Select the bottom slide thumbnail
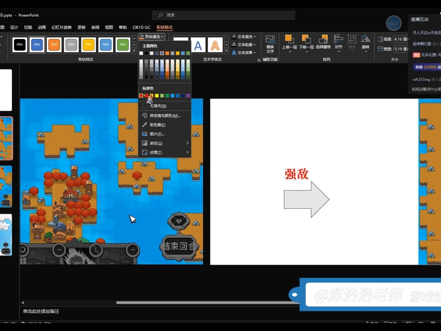Screen dimensions: 441x331 tap(6, 235)
